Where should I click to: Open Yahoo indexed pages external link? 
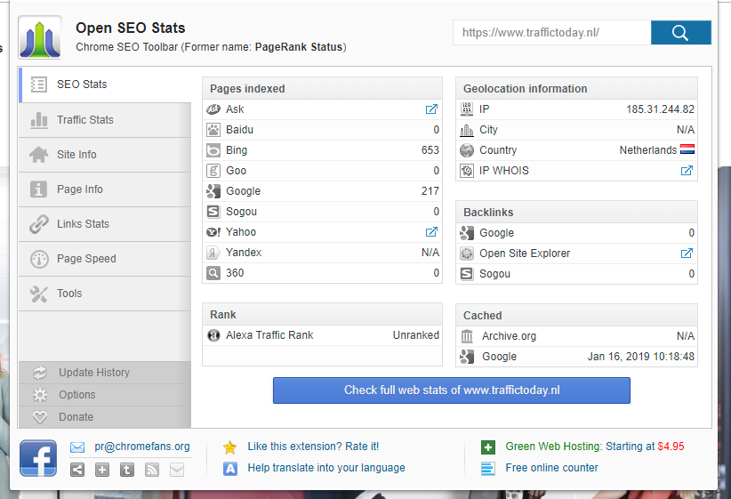pos(431,232)
